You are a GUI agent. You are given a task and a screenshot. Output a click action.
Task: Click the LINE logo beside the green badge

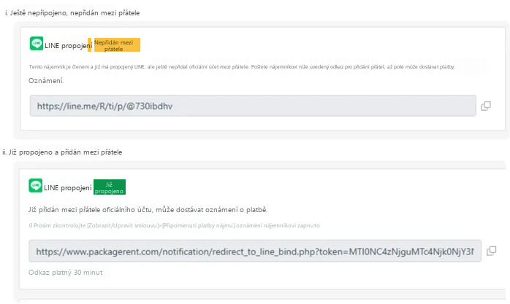36,186
